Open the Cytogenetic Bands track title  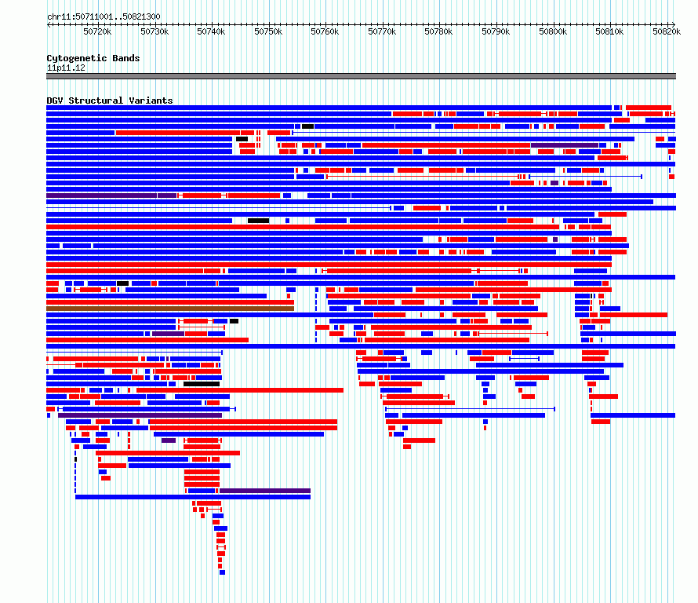[x=93, y=58]
